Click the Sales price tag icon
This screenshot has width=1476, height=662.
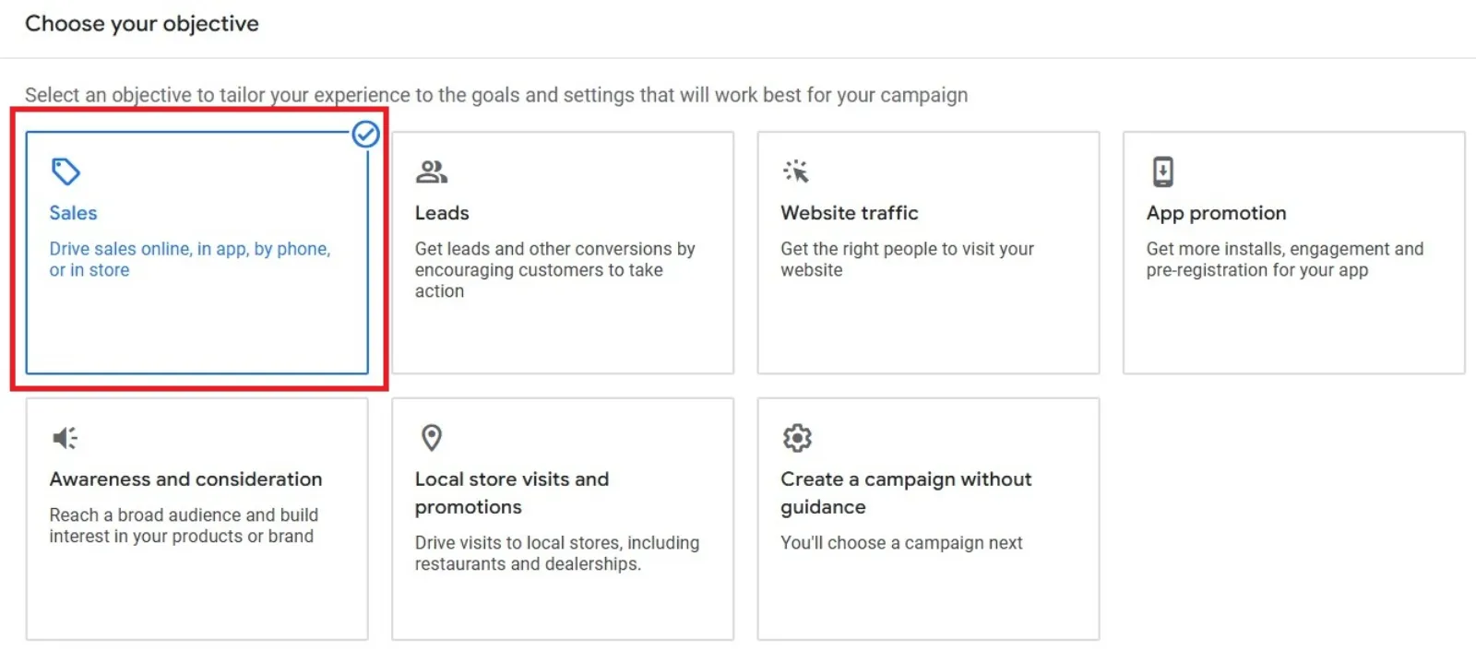click(x=65, y=171)
